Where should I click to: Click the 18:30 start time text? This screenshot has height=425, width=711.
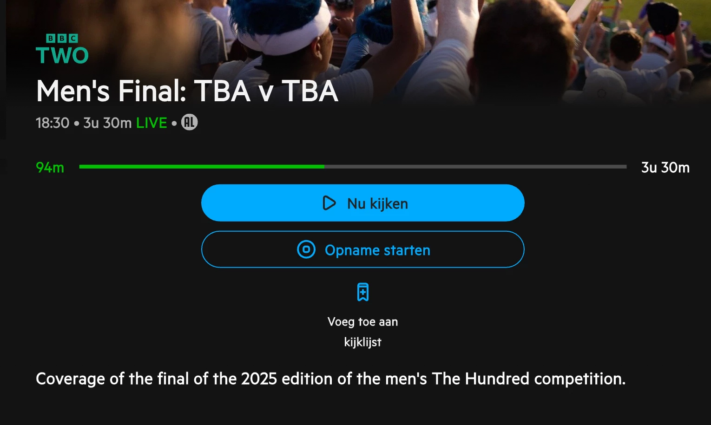point(53,123)
